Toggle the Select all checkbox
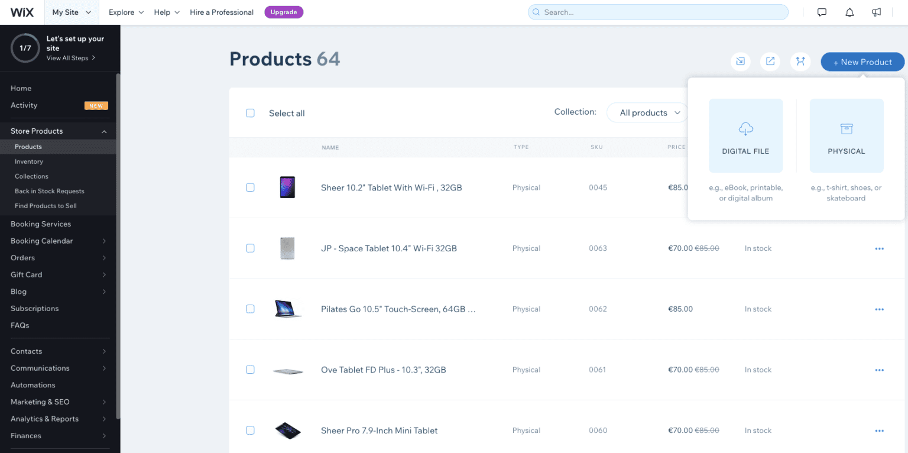 click(x=250, y=113)
